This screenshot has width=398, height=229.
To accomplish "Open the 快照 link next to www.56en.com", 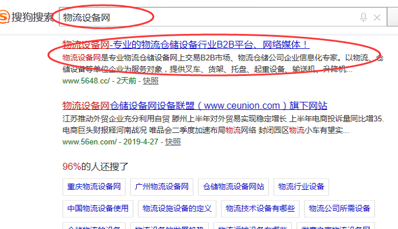I will point(173,142).
